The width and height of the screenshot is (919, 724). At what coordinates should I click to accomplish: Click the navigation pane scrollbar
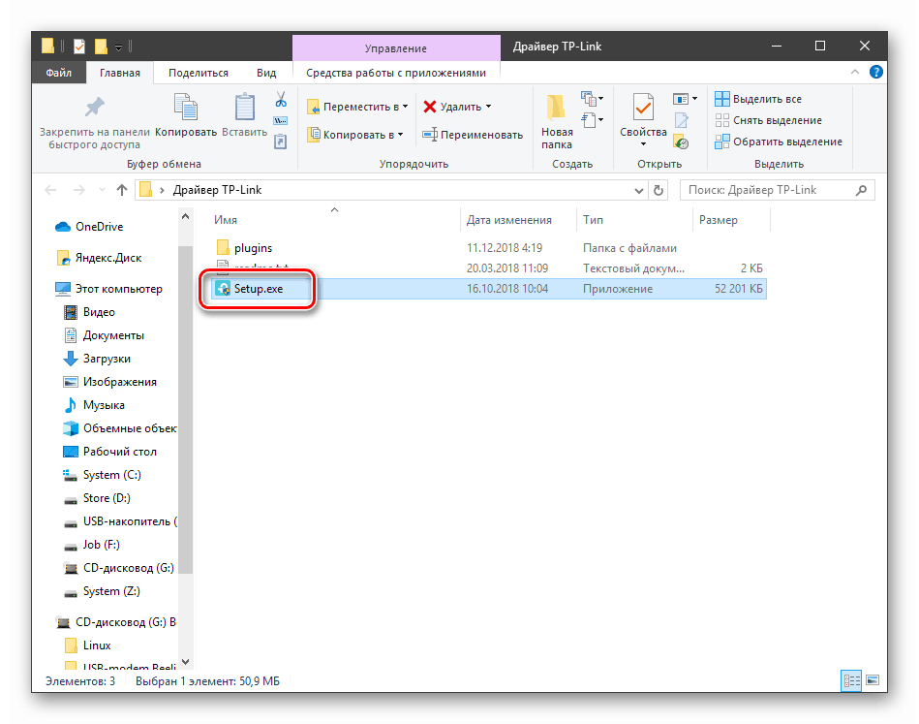coord(185,411)
